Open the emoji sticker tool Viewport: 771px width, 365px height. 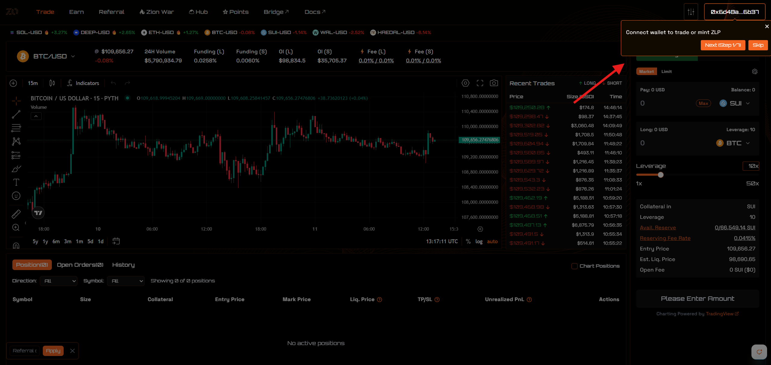point(16,196)
